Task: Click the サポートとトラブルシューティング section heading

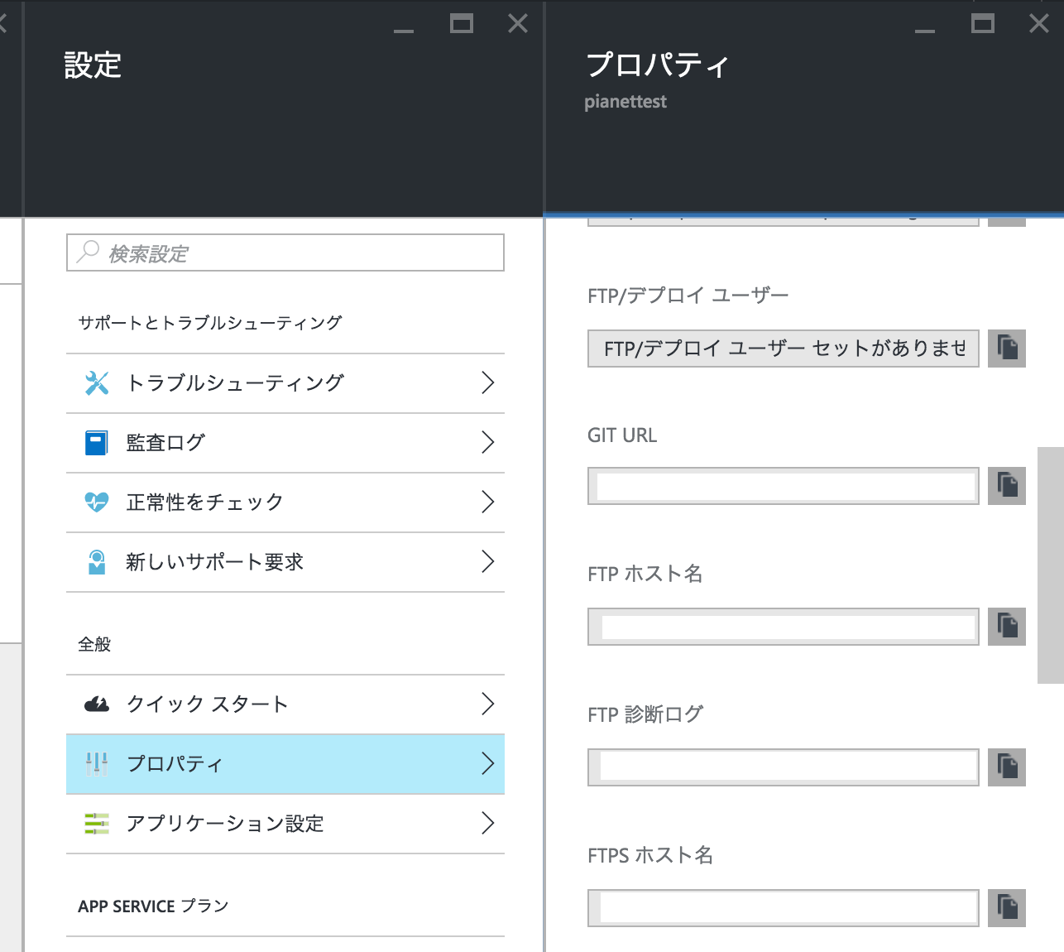Action: click(x=210, y=323)
